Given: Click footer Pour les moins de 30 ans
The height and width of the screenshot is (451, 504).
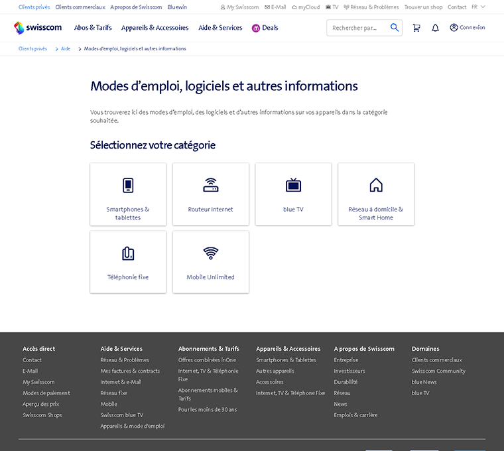Looking at the screenshot, I should pyautogui.click(x=208, y=409).
